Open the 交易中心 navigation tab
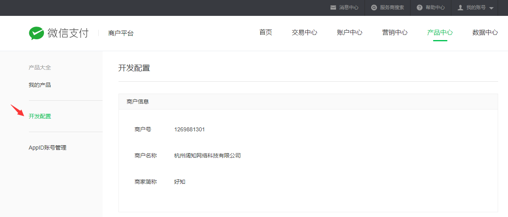The width and height of the screenshot is (508, 217). [x=304, y=33]
